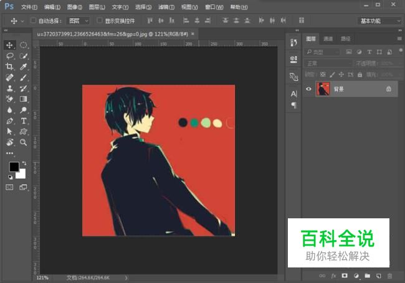405x283 pixels.
Task: Add a layer style fx
Action: [333, 276]
